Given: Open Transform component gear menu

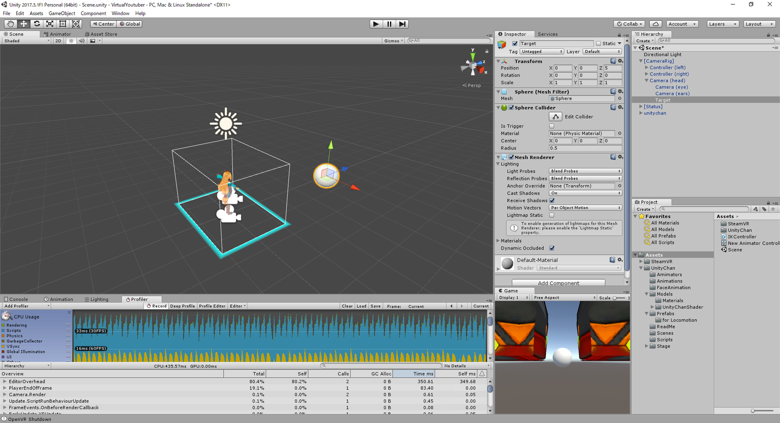Looking at the screenshot, I should 620,61.
